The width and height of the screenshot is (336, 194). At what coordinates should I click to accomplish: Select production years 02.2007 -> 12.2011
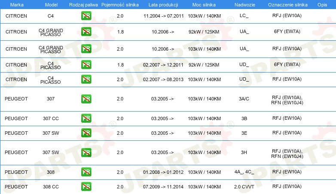click(x=163, y=65)
